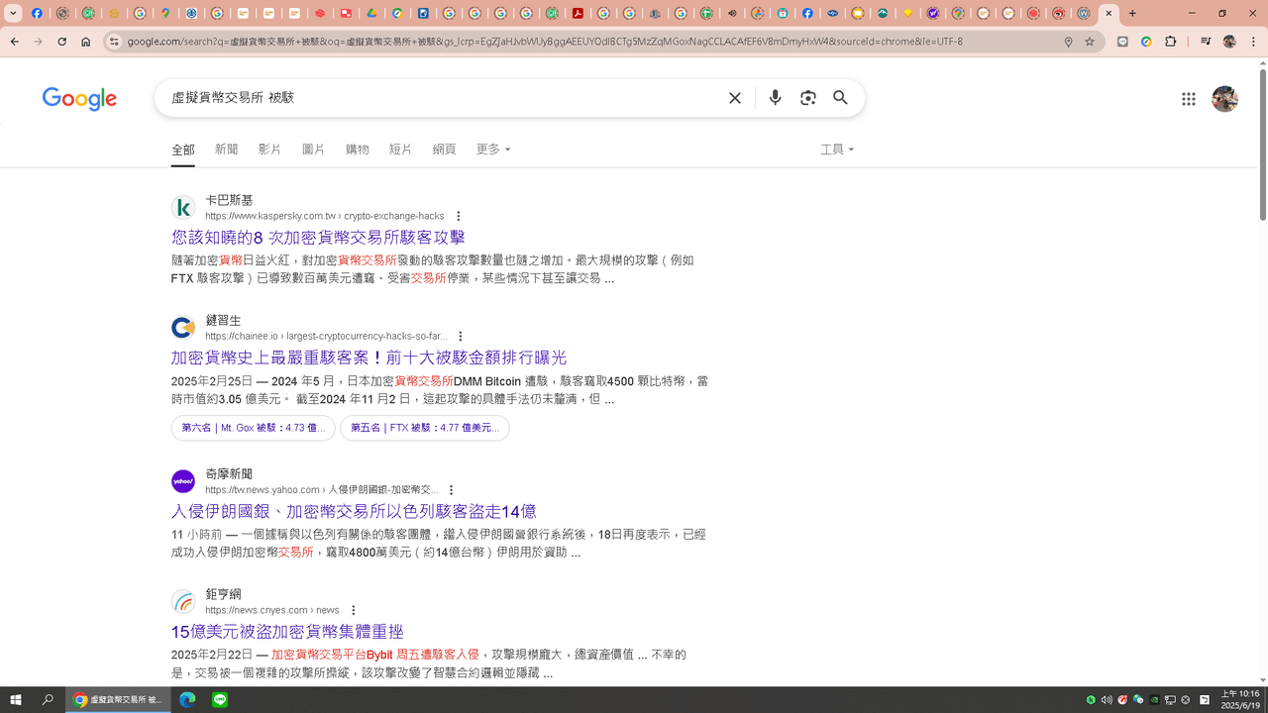Open Google Lens image search
Viewport: 1268px width, 713px height.
coord(808,98)
